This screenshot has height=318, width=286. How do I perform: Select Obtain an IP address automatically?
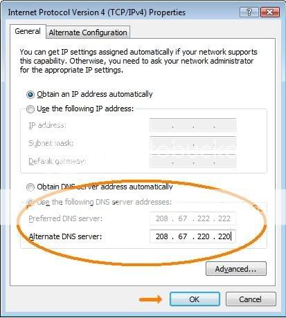pos(30,95)
